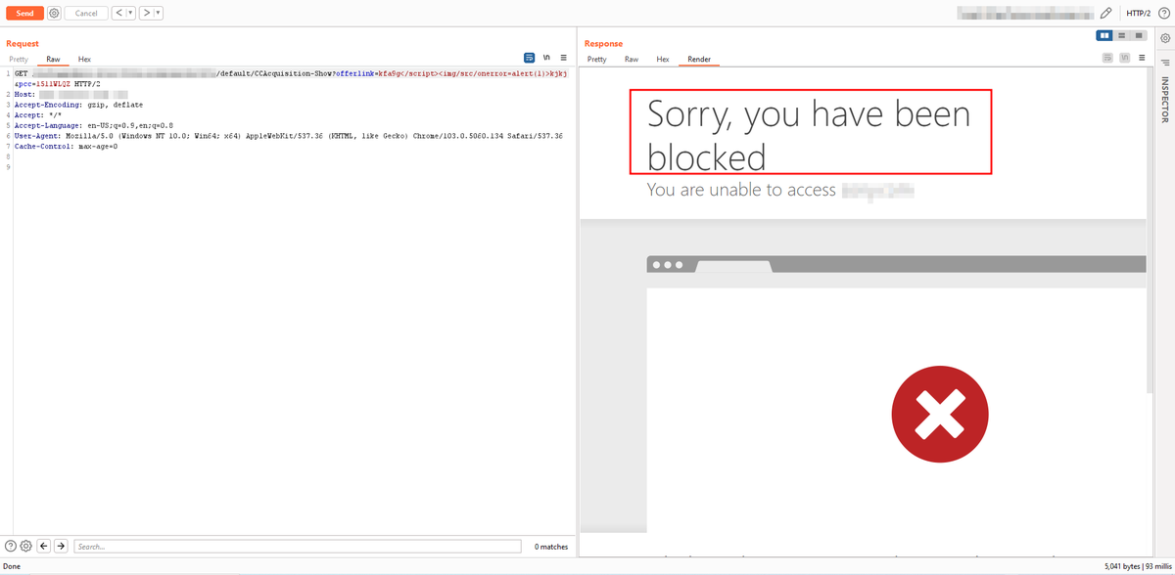
Task: Open the response editor hamburger menu
Action: tap(1143, 57)
